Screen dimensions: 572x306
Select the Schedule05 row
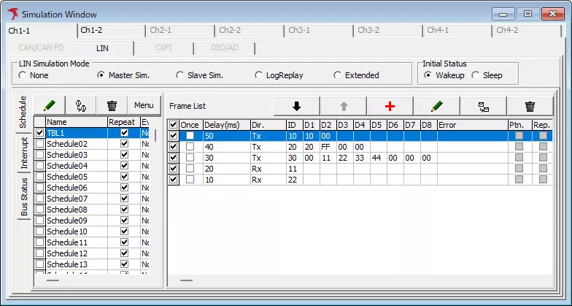point(92,177)
